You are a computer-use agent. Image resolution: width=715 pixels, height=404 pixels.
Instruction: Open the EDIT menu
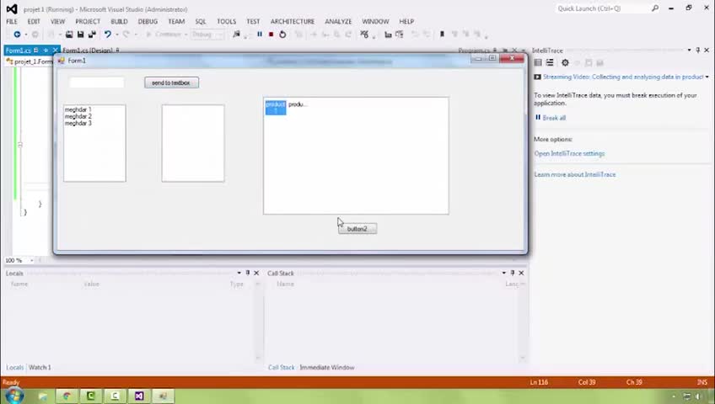[34, 21]
